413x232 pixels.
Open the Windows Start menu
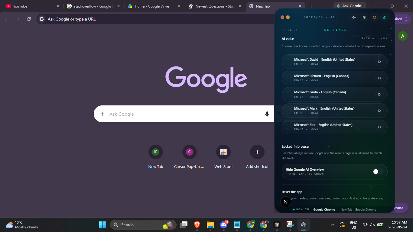(x=102, y=225)
